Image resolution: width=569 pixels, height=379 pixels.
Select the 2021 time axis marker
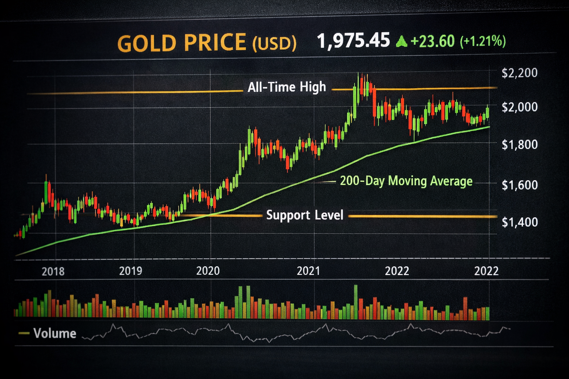coord(308,271)
